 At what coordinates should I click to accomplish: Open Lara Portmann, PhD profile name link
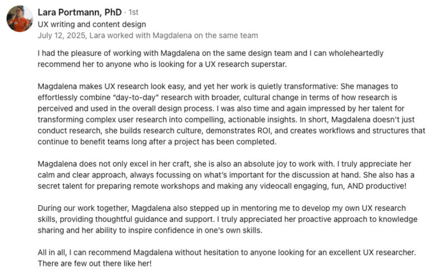point(78,12)
